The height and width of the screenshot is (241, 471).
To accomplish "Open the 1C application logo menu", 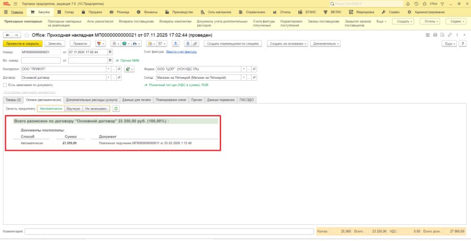I will point(6,4).
